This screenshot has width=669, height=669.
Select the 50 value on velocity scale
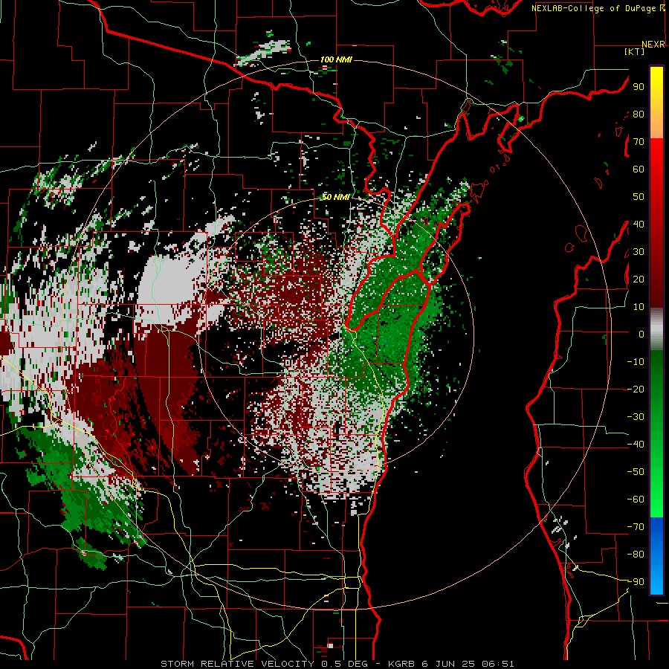pos(639,197)
